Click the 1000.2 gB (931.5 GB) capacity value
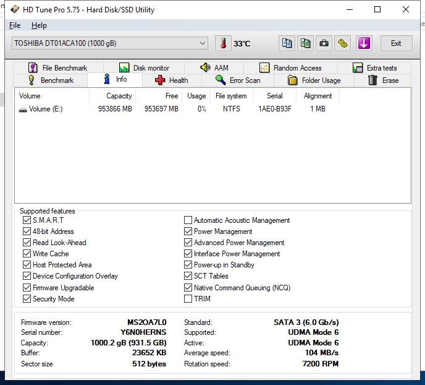Screen dimensions: 425x385 (128, 343)
